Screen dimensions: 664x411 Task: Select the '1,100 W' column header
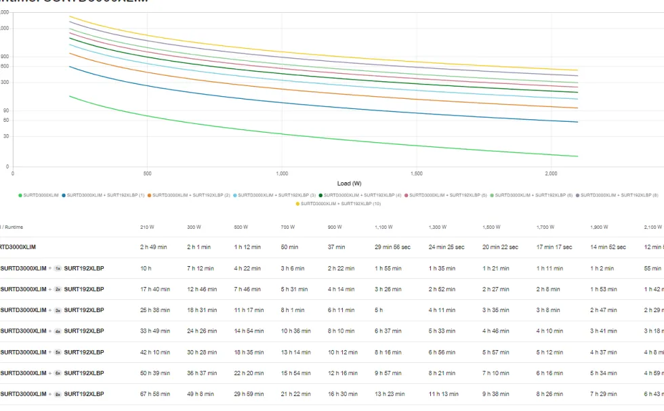pyautogui.click(x=383, y=228)
